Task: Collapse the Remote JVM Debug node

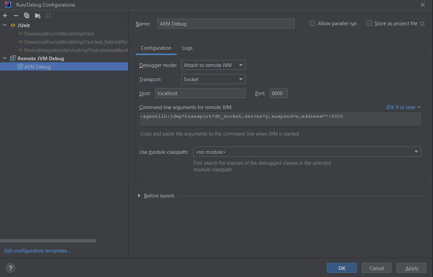Action: 5,58
